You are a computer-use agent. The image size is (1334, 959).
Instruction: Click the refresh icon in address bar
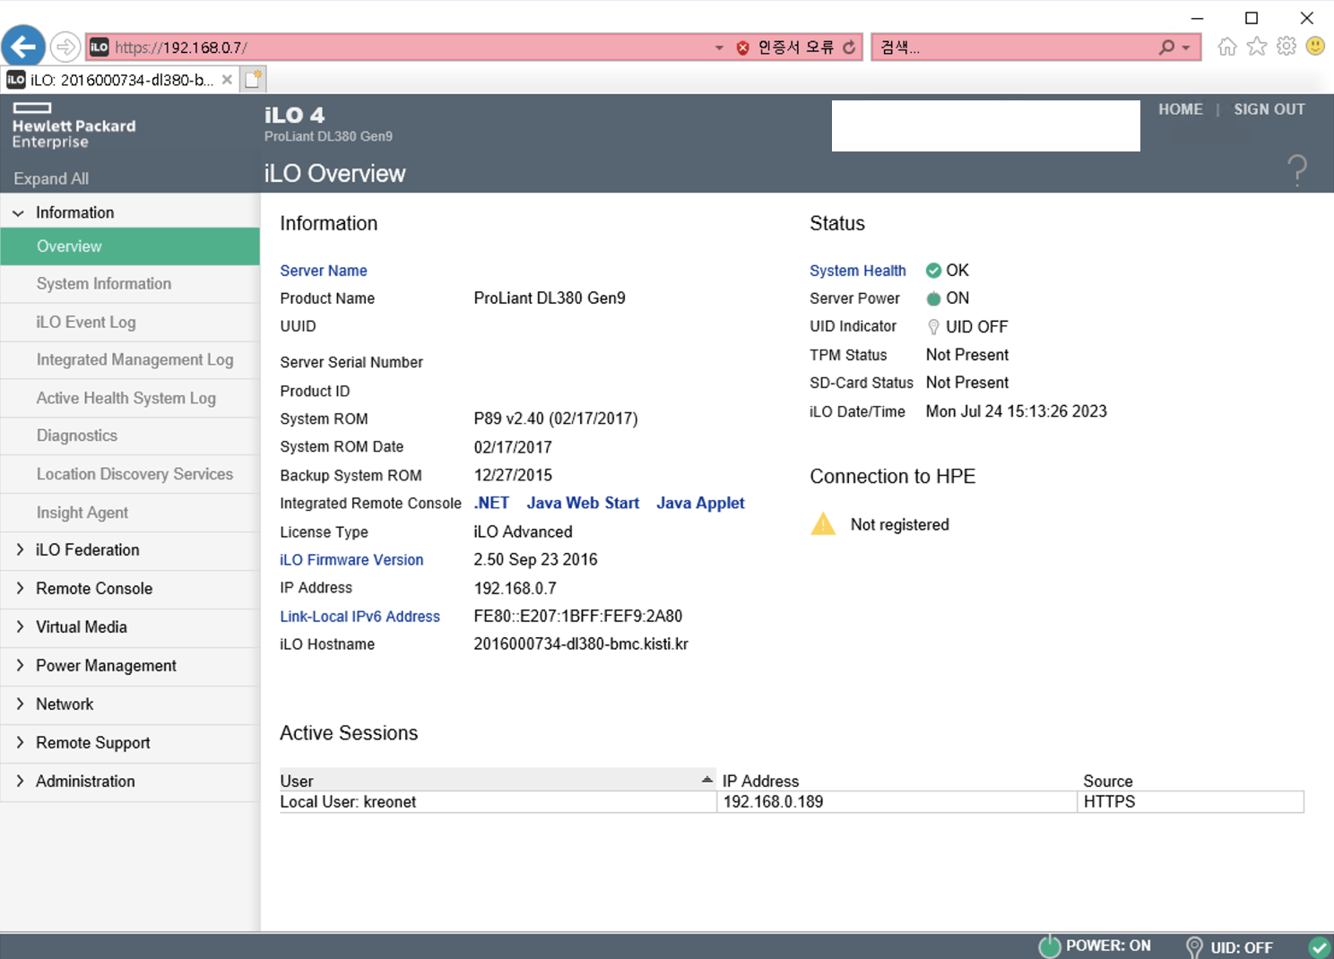[x=849, y=48]
